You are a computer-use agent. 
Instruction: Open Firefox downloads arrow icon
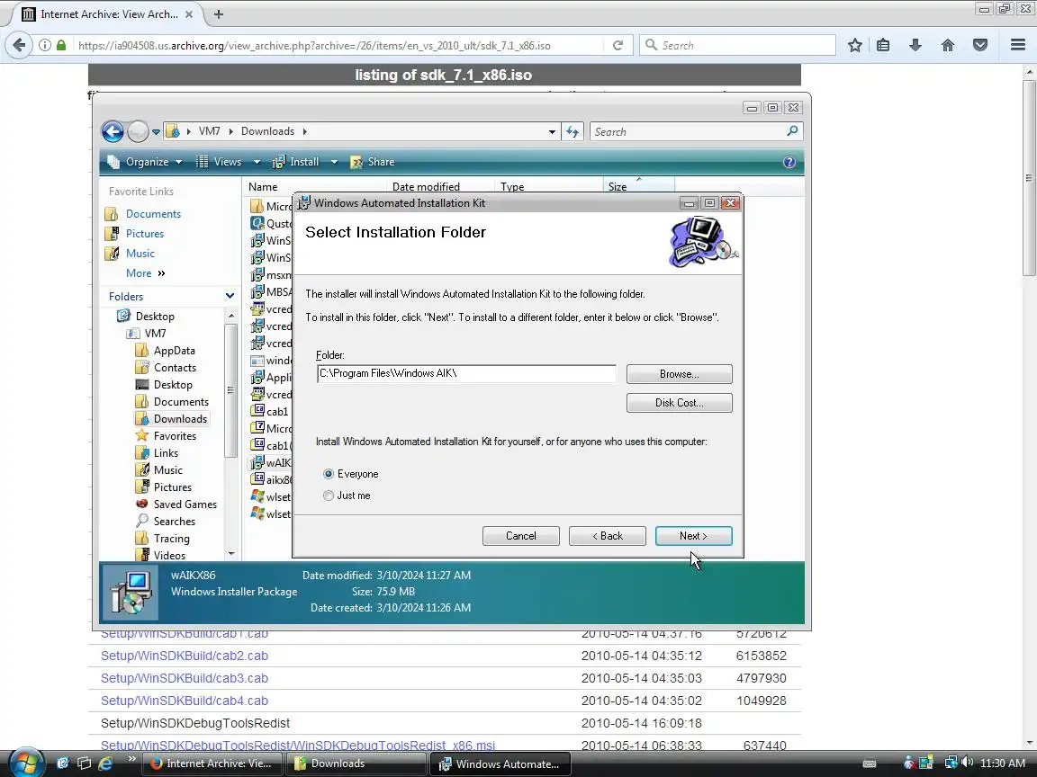[915, 45]
